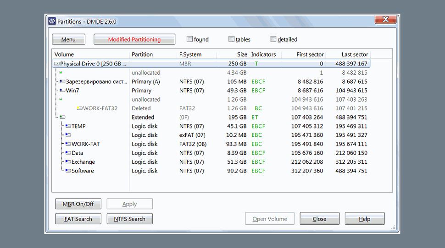This screenshot has width=445, height=248.
Task: Select the deleted WORK-FAT32 volume name
Action: pos(100,108)
